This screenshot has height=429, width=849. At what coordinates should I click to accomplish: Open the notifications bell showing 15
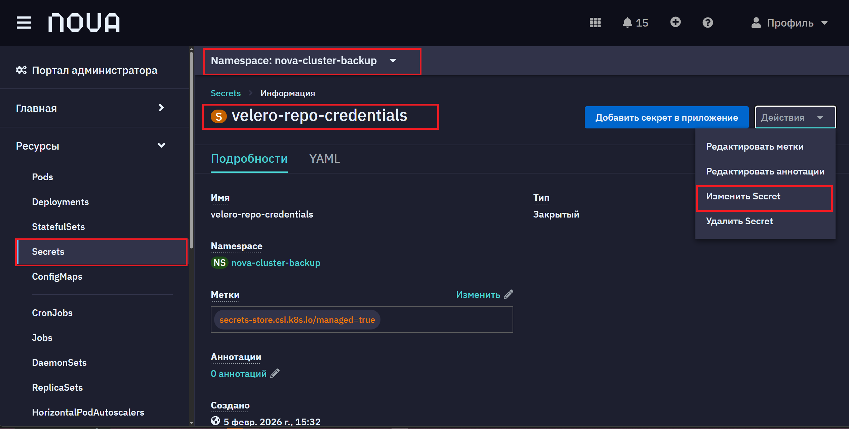pos(635,23)
